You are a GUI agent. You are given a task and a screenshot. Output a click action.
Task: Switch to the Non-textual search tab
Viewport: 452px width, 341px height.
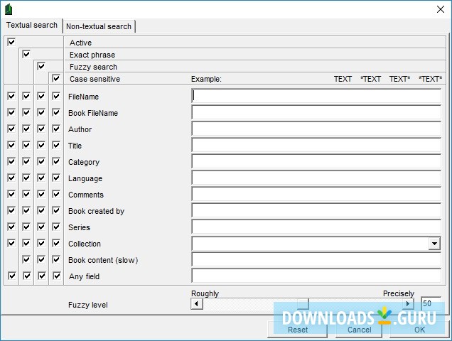[x=99, y=26]
